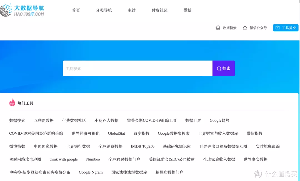Click the house icon beside 数据搜索
Screen dimensions: 300x181
(x=218, y=28)
